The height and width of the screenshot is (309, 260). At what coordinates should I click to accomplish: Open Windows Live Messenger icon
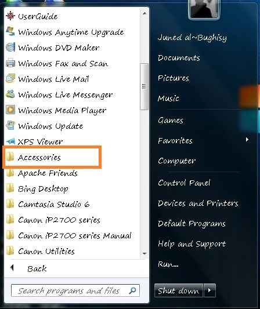(10, 94)
